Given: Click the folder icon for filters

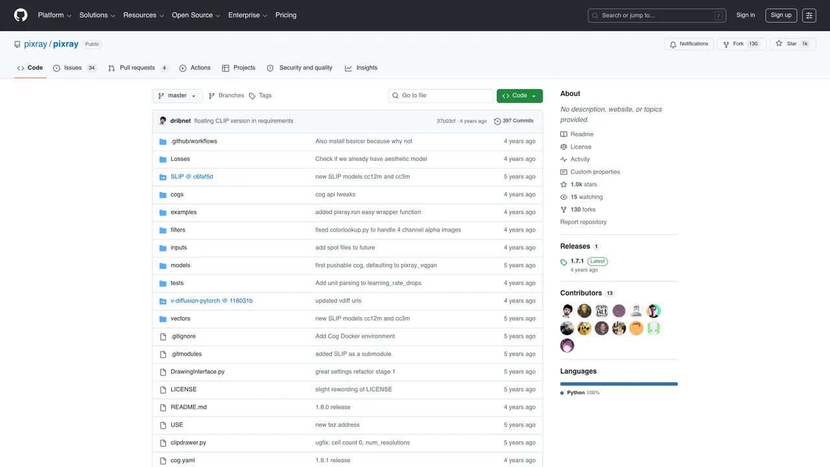Looking at the screenshot, I should pyautogui.click(x=163, y=230).
